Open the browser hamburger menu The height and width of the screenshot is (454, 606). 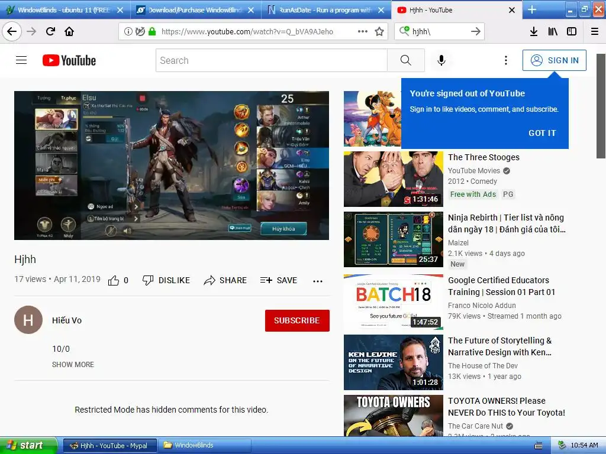pos(595,32)
